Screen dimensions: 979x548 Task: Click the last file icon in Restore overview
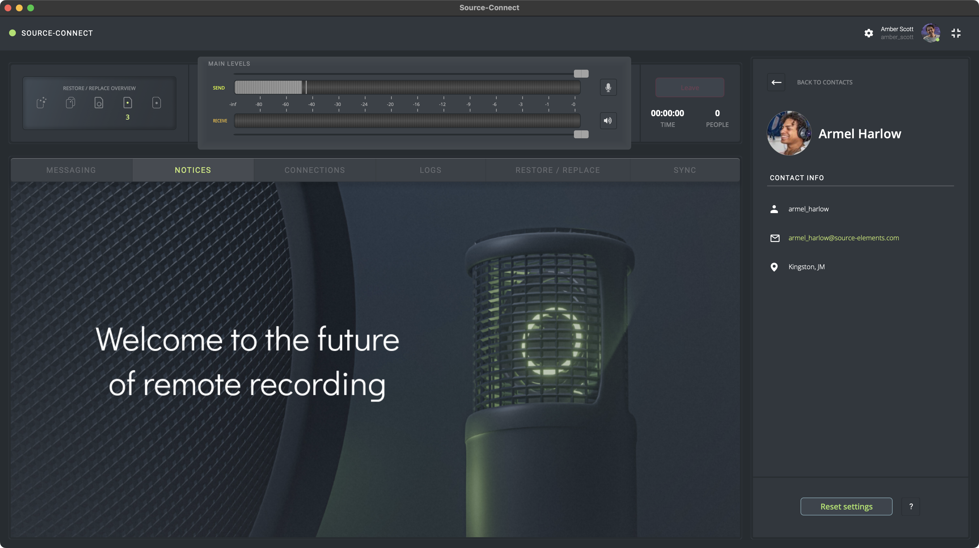pos(157,103)
